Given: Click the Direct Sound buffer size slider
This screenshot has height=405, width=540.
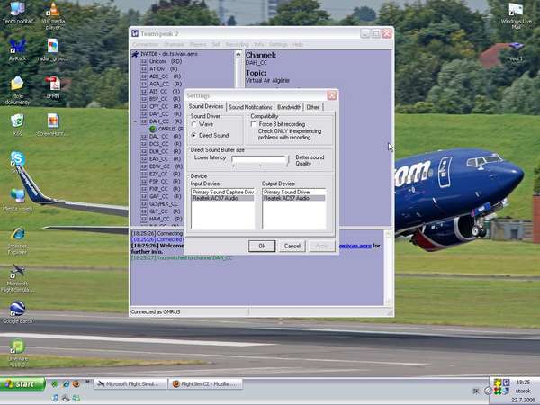Looking at the screenshot, I should [x=260, y=161].
